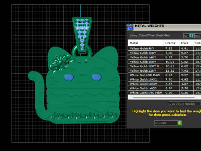Click the Metal Weights flask icon
This screenshot has width=201, height=151.
[130, 27]
